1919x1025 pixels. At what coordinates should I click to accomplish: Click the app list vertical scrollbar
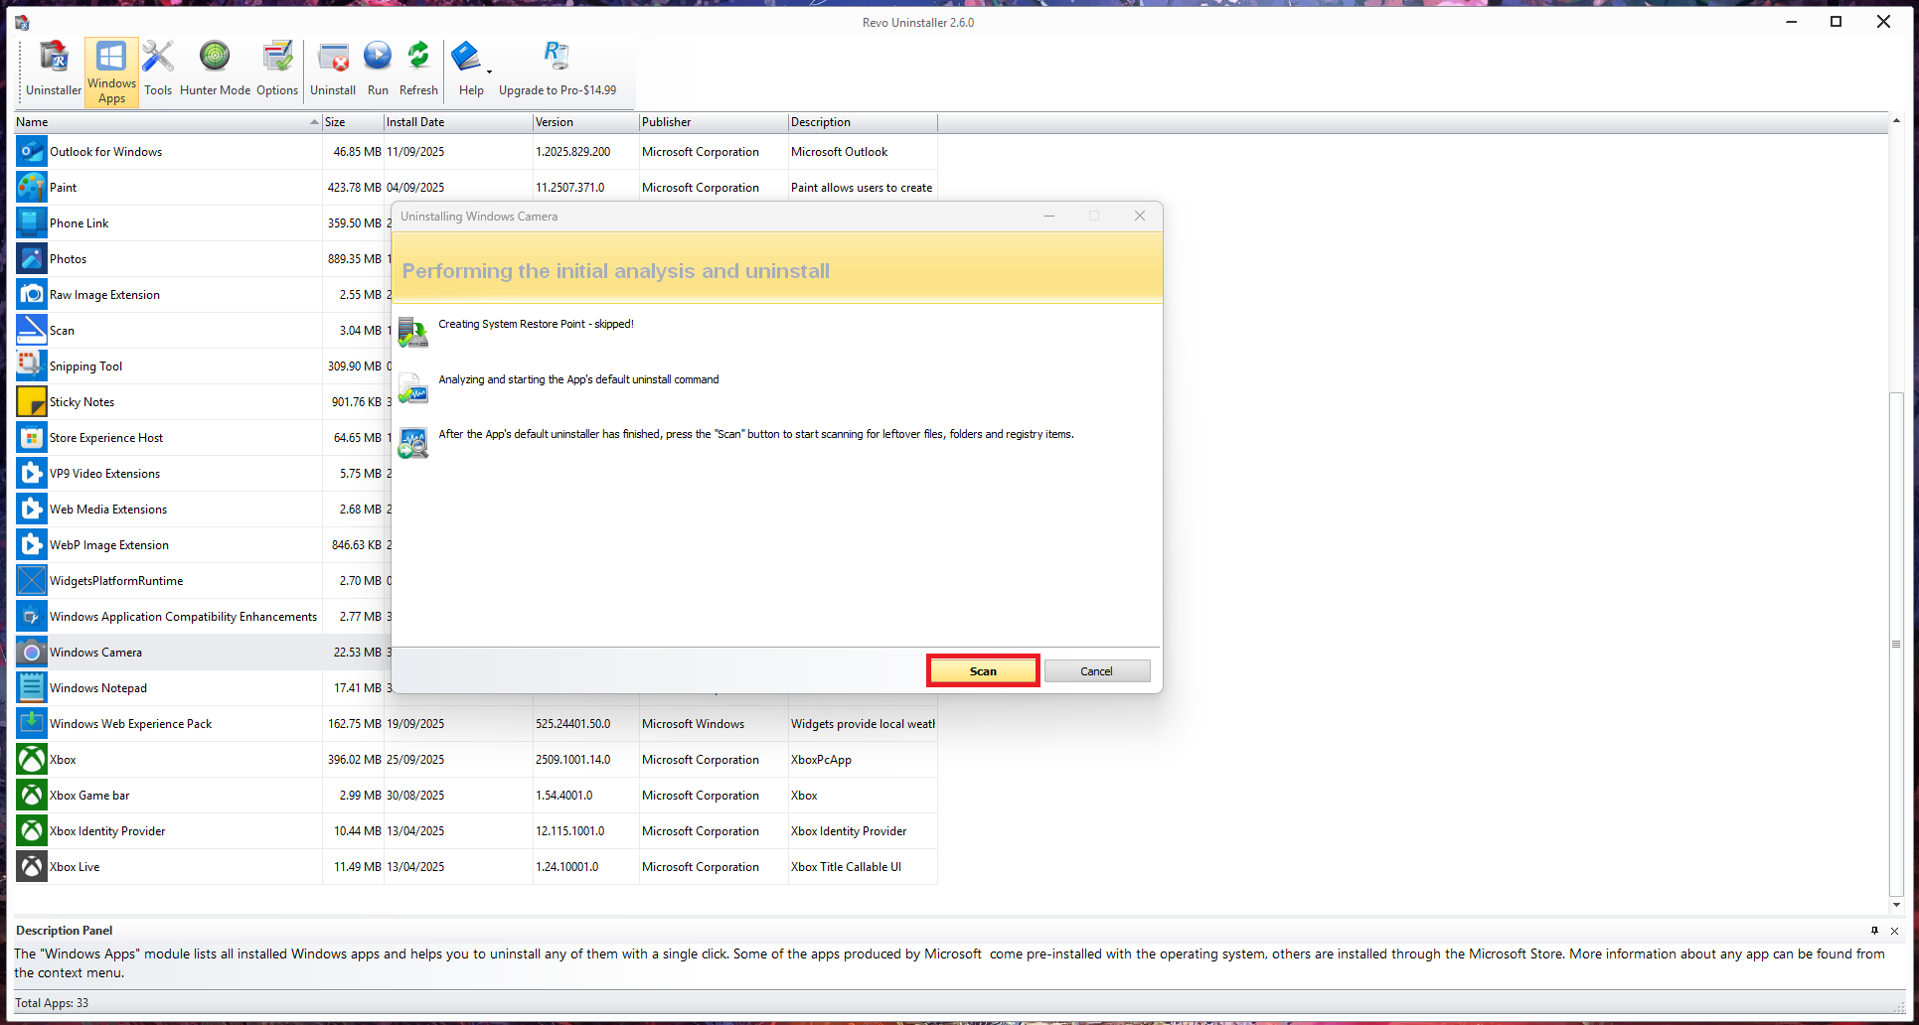[1896, 644]
